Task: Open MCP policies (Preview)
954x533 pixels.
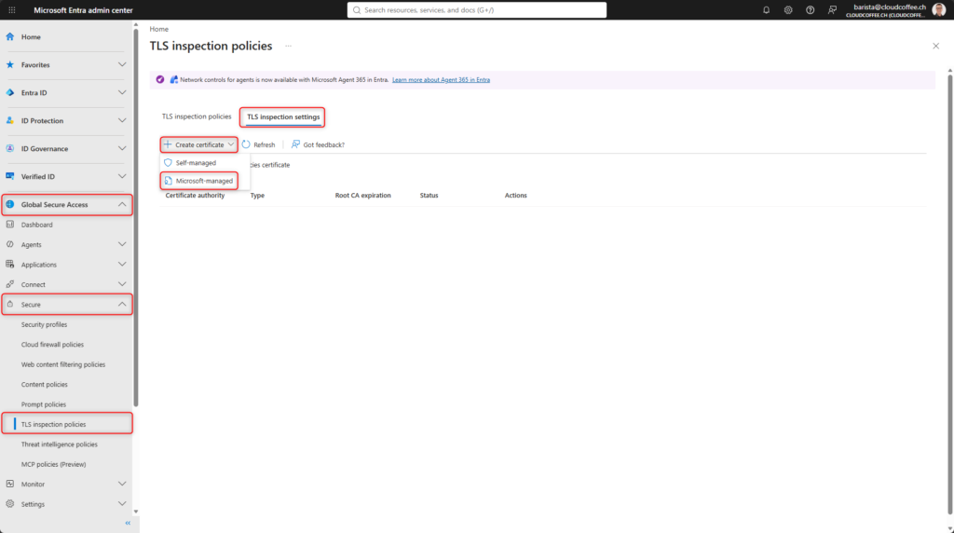Action: 53,464
